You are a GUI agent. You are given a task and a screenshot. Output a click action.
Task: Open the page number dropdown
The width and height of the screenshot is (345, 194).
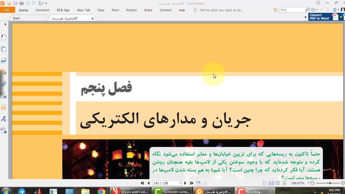180,183
